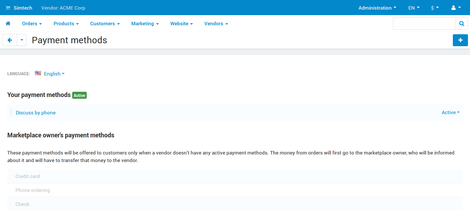Open the EN language dropdown in header
The height and width of the screenshot is (212, 470).
[x=414, y=8]
